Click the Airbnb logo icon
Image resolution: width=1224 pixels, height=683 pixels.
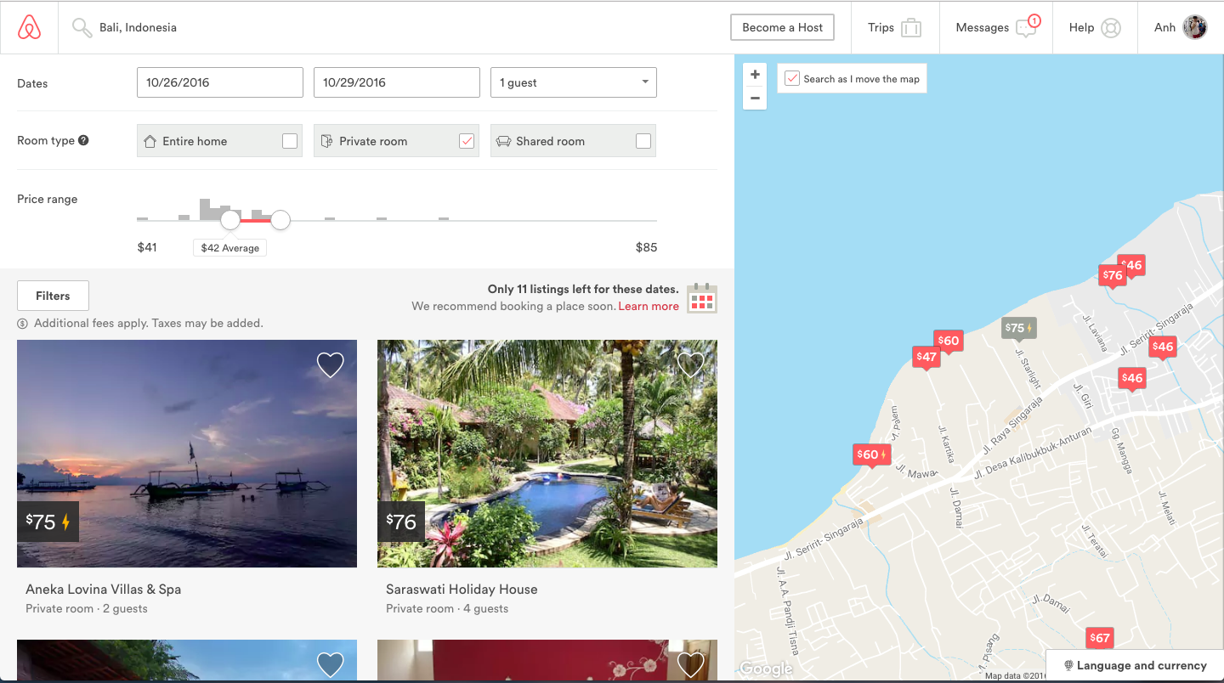pos(29,27)
